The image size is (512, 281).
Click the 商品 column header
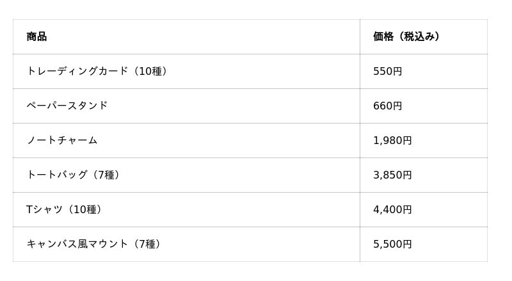tap(36, 36)
